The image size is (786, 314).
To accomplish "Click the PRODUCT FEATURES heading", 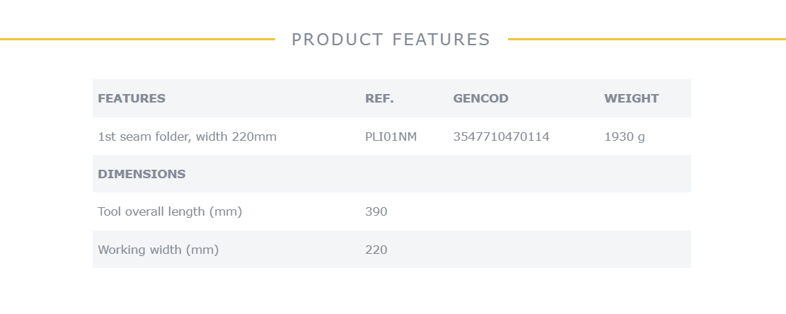I will point(391,40).
